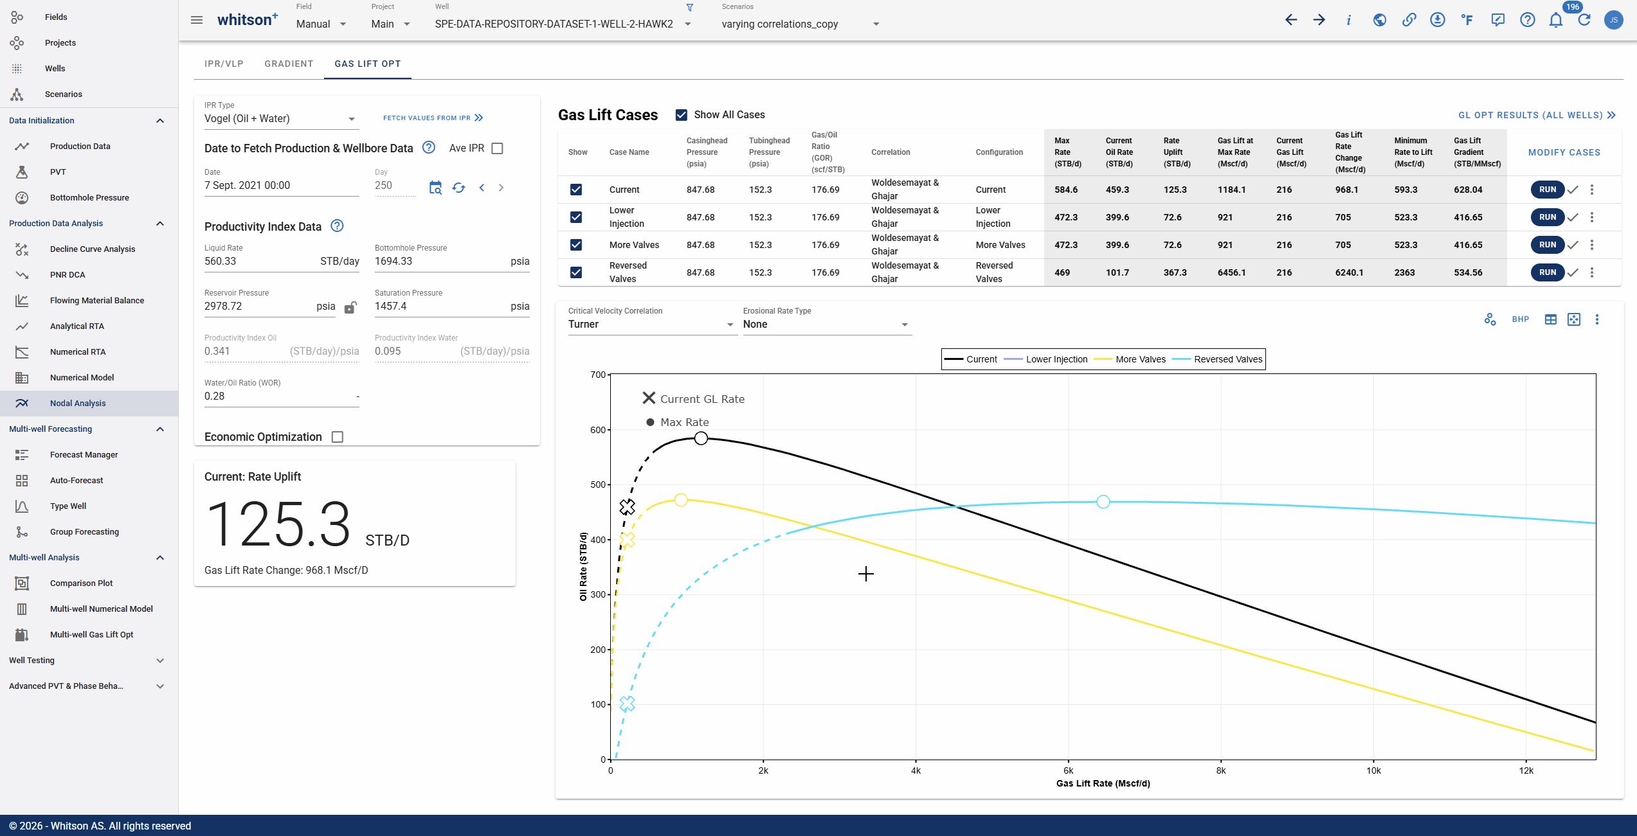Open the date calendar search icon
This screenshot has width=1637, height=836.
(435, 188)
